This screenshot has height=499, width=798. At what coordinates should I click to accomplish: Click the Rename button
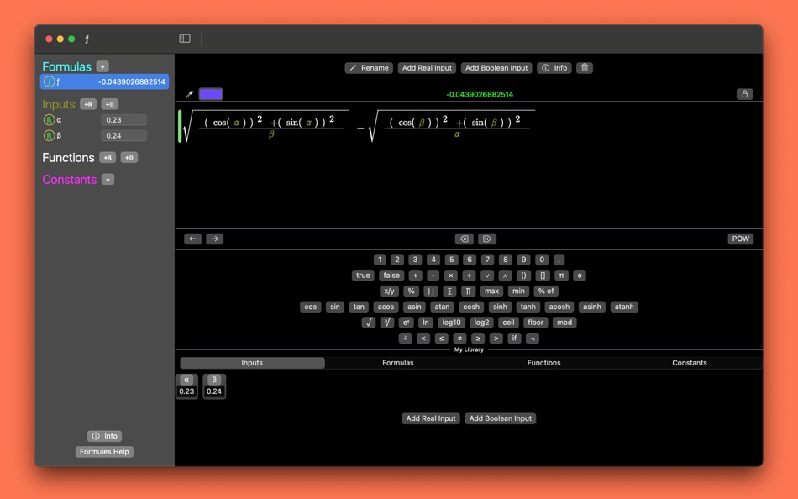(x=369, y=68)
